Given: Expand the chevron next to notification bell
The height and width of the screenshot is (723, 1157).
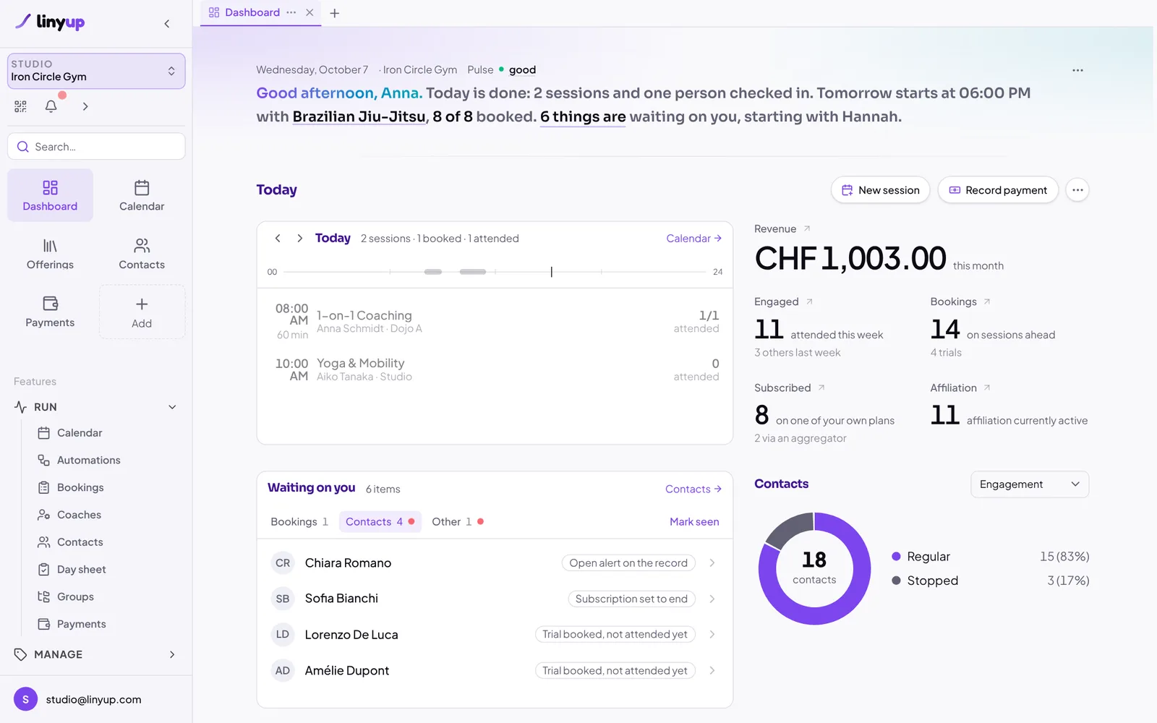Looking at the screenshot, I should coord(85,106).
